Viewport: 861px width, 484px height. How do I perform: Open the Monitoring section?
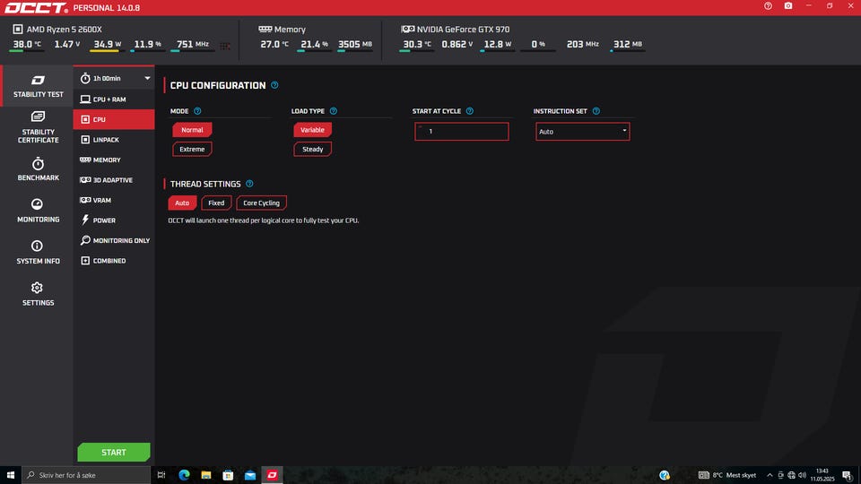point(38,212)
